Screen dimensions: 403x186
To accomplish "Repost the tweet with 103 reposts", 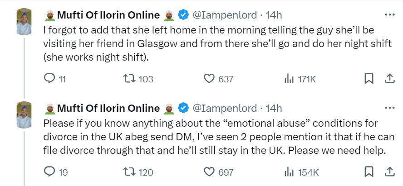I will click(129, 79).
